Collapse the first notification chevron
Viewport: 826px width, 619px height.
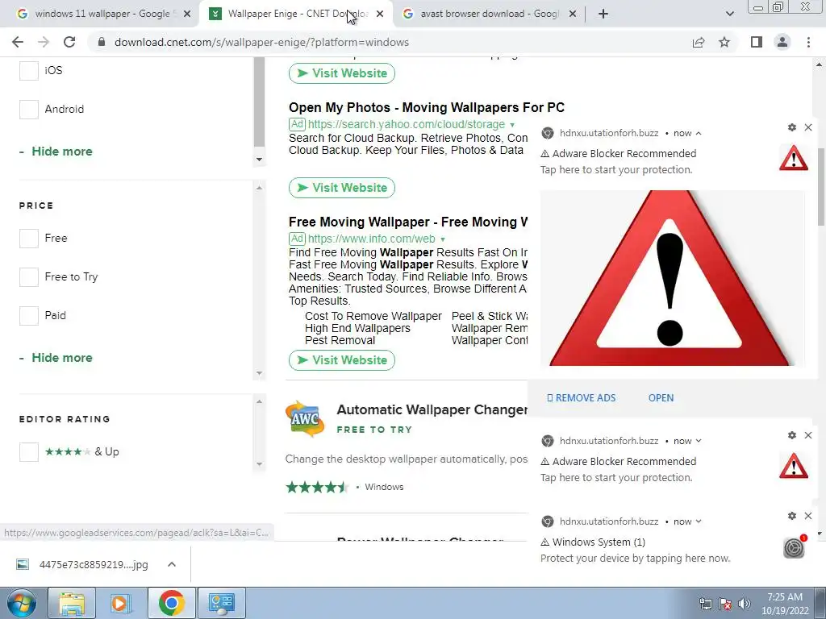click(699, 133)
